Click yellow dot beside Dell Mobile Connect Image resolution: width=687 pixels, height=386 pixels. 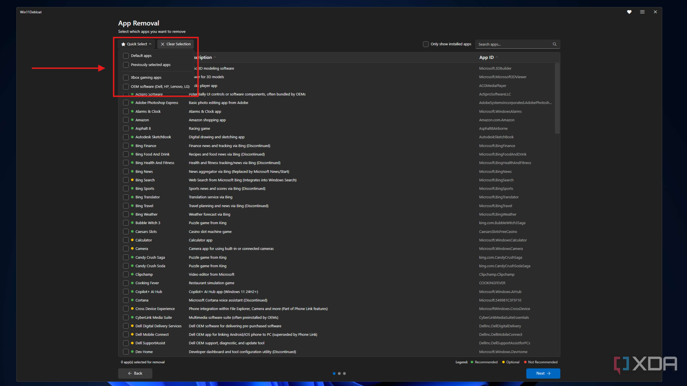pos(132,334)
